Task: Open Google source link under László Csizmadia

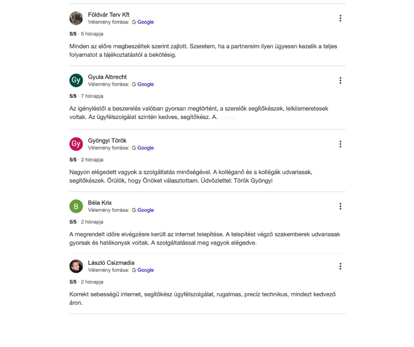Action: [143, 270]
